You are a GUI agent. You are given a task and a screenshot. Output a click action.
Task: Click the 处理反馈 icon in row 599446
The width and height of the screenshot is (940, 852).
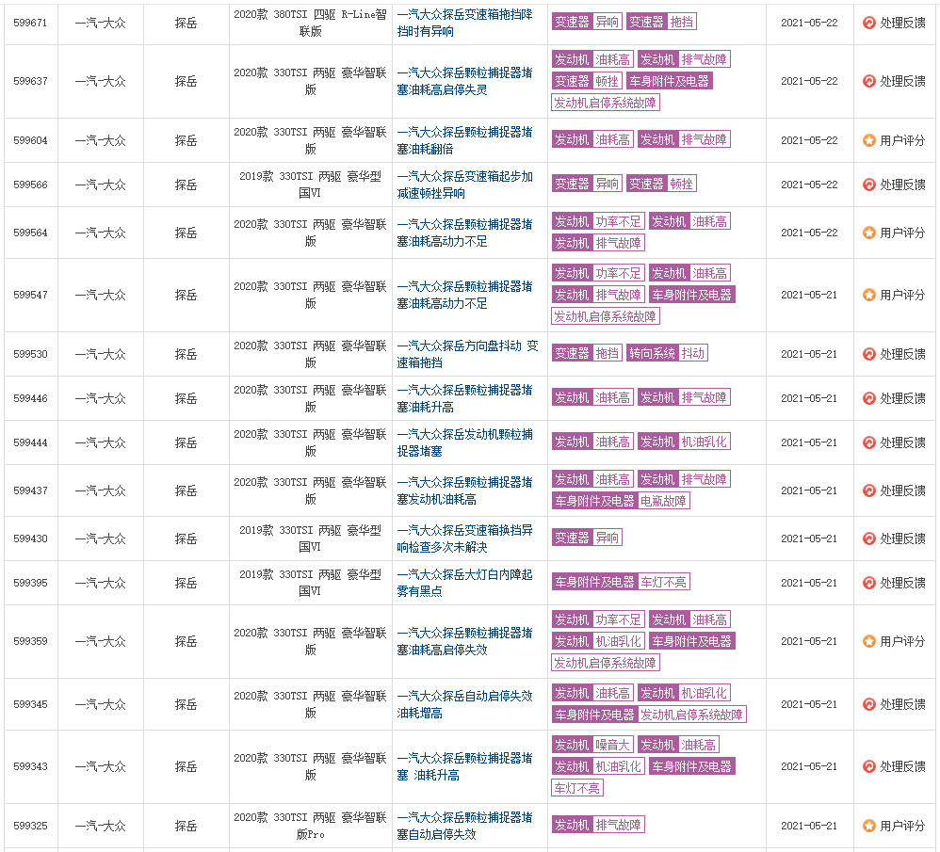[868, 398]
